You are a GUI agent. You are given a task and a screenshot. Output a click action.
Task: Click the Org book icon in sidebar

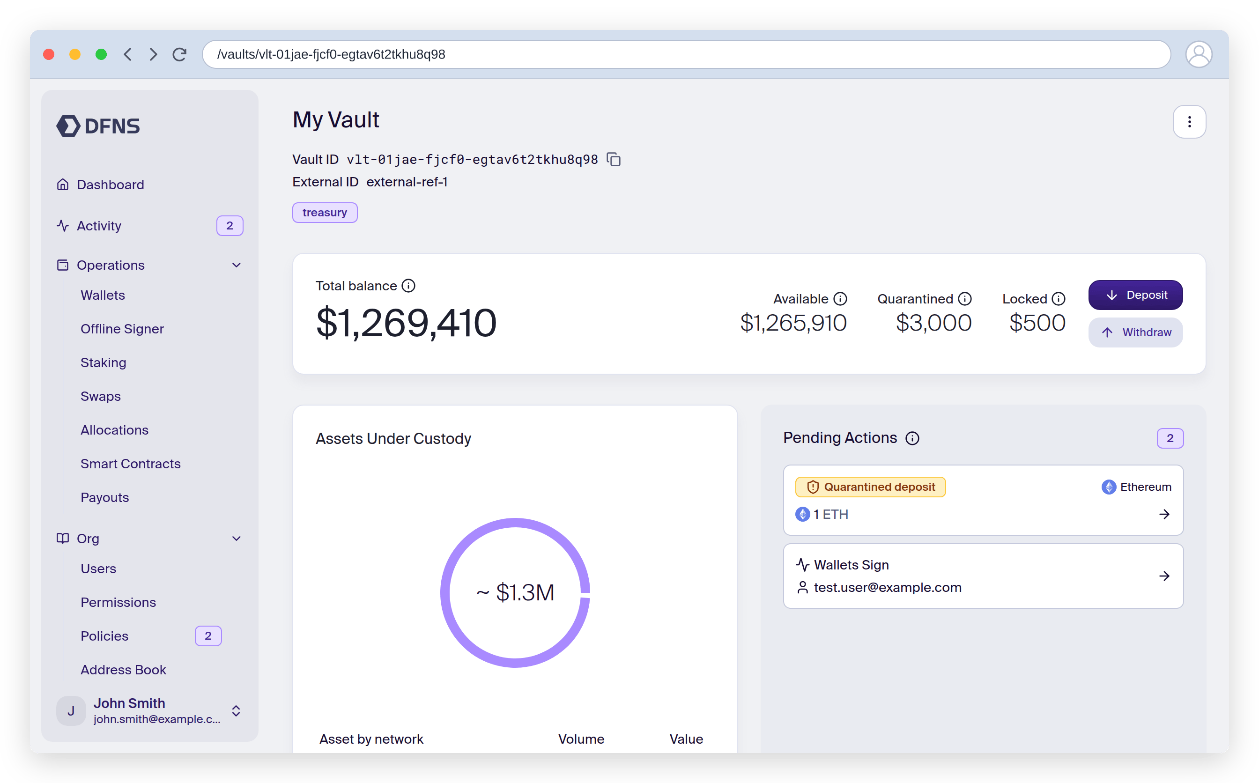tap(63, 539)
